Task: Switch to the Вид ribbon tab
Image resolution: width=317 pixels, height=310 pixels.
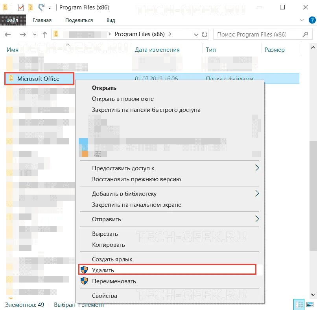Action: [111, 20]
